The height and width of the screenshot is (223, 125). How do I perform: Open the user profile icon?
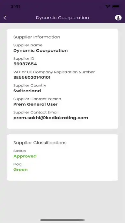(x=118, y=18)
